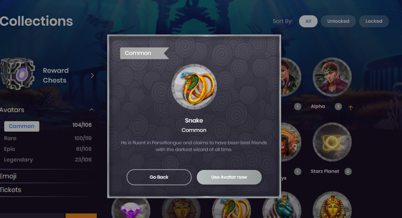Show only Locked items
This screenshot has height=218, width=402.
(x=374, y=21)
